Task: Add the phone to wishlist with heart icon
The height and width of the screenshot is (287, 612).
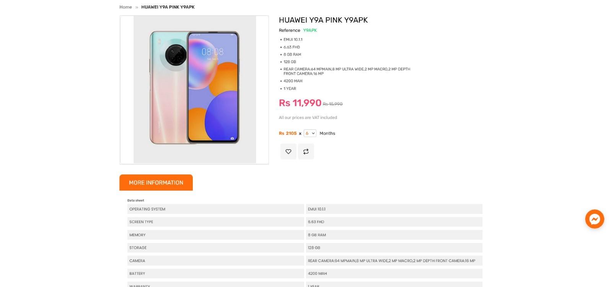Action: tap(288, 152)
